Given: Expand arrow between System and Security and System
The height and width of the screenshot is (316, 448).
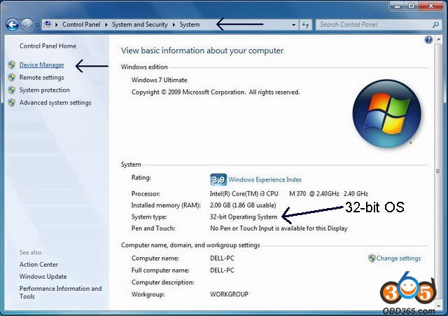Looking at the screenshot, I should tap(174, 25).
